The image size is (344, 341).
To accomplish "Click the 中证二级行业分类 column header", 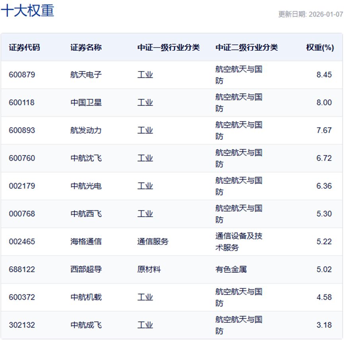I will (x=247, y=48).
